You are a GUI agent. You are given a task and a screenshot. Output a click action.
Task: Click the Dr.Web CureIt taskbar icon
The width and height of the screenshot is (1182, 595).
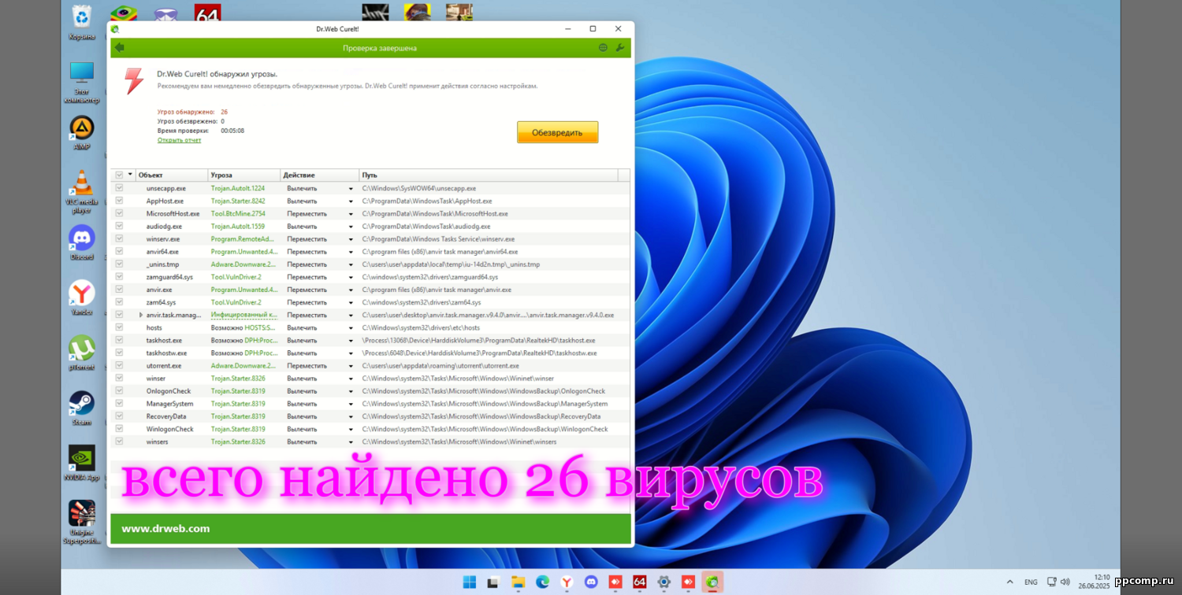(x=712, y=582)
